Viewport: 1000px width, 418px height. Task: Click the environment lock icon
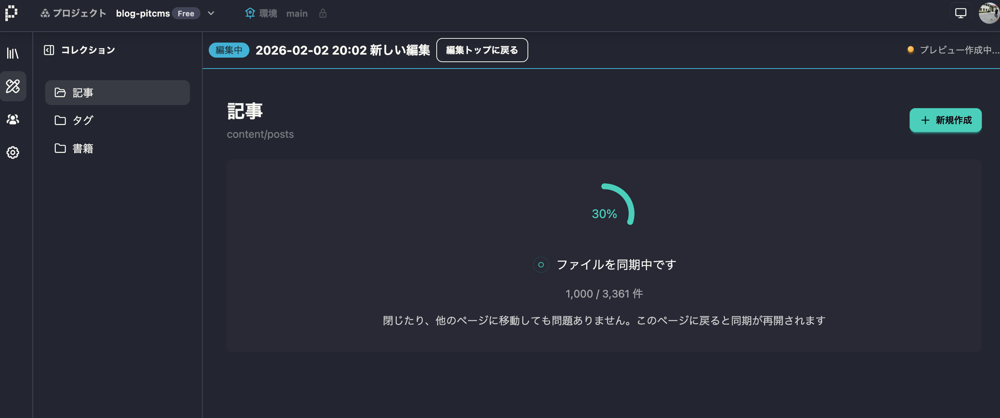[x=323, y=14]
